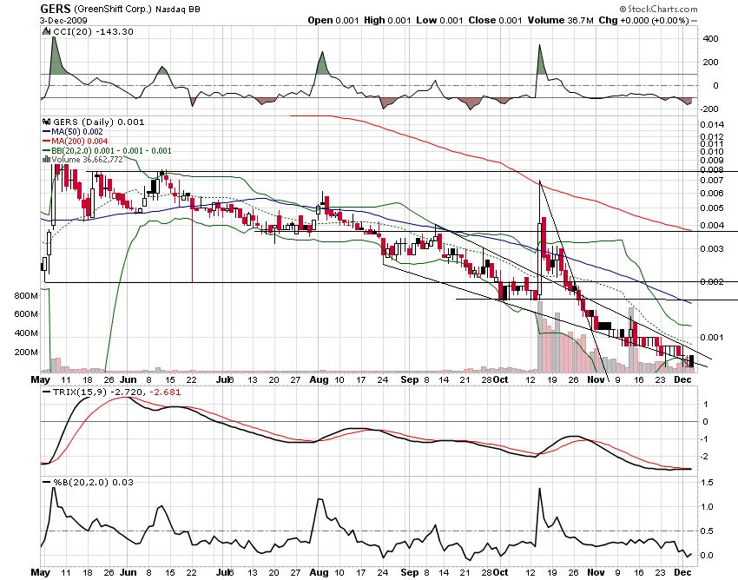Click the 400 level on CCI axis
Screen dimensions: 738x580
pyautogui.click(x=711, y=38)
